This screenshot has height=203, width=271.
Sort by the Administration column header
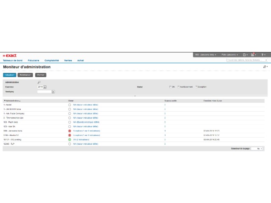pyautogui.click(x=12, y=101)
